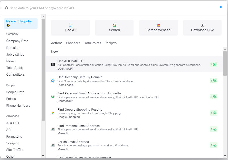Viewport: 228px width, 160px height.
Task: Click the search magnifier icon
Action: point(7,8)
